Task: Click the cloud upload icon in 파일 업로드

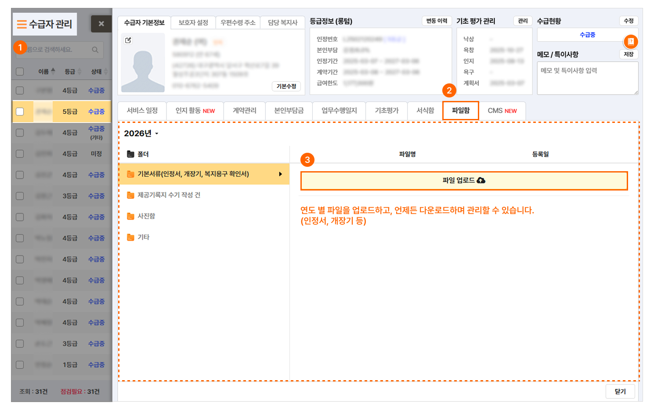Action: (x=481, y=180)
